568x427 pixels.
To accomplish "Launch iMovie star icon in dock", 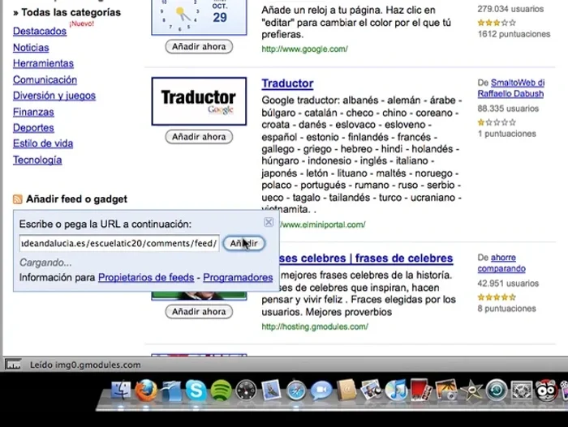I will [x=471, y=391].
